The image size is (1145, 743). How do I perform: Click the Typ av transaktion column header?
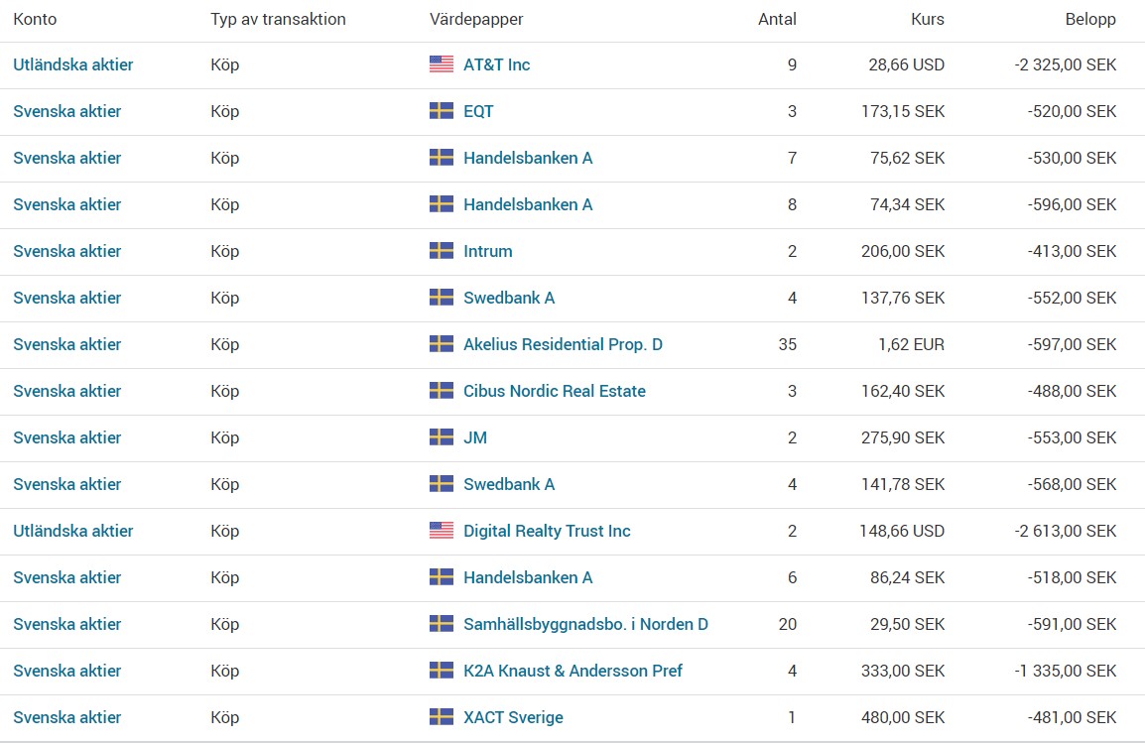pos(278,19)
